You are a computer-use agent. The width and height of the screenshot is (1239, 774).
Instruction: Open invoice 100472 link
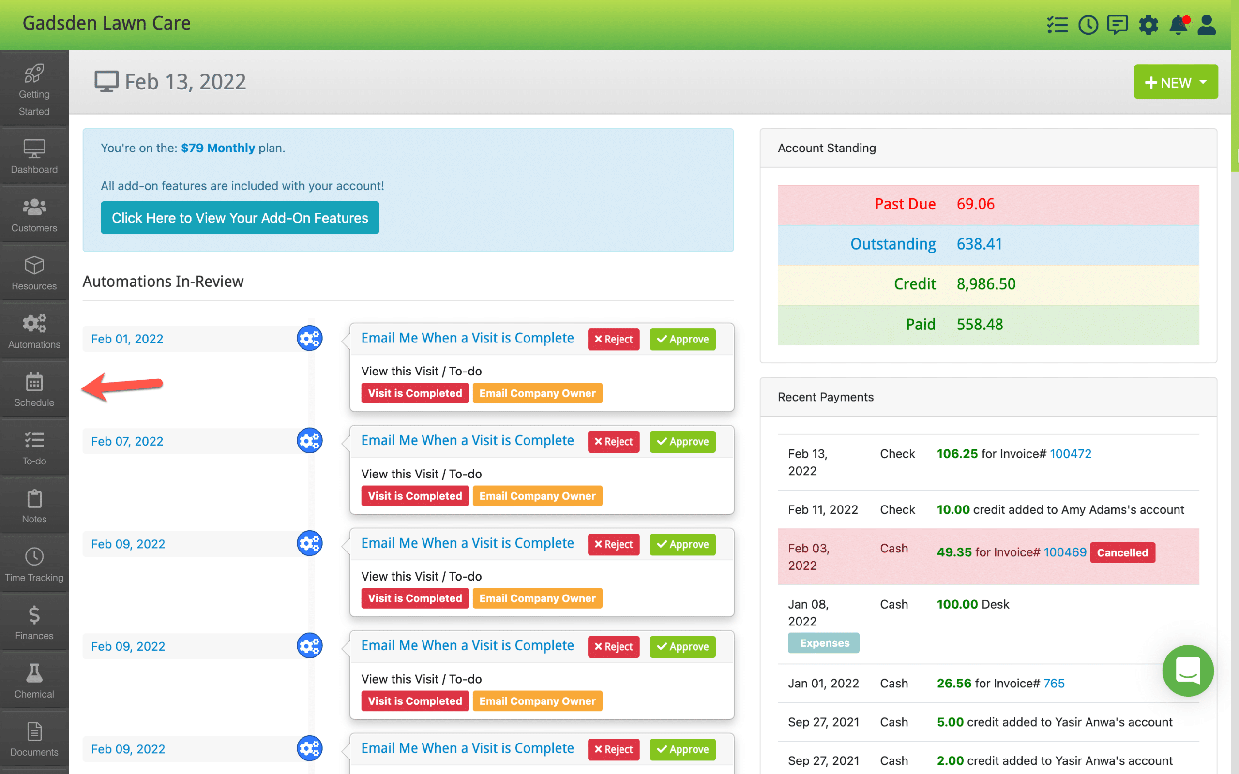1070,454
